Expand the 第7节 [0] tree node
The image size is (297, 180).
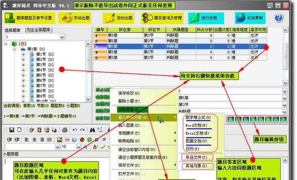[23, 86]
